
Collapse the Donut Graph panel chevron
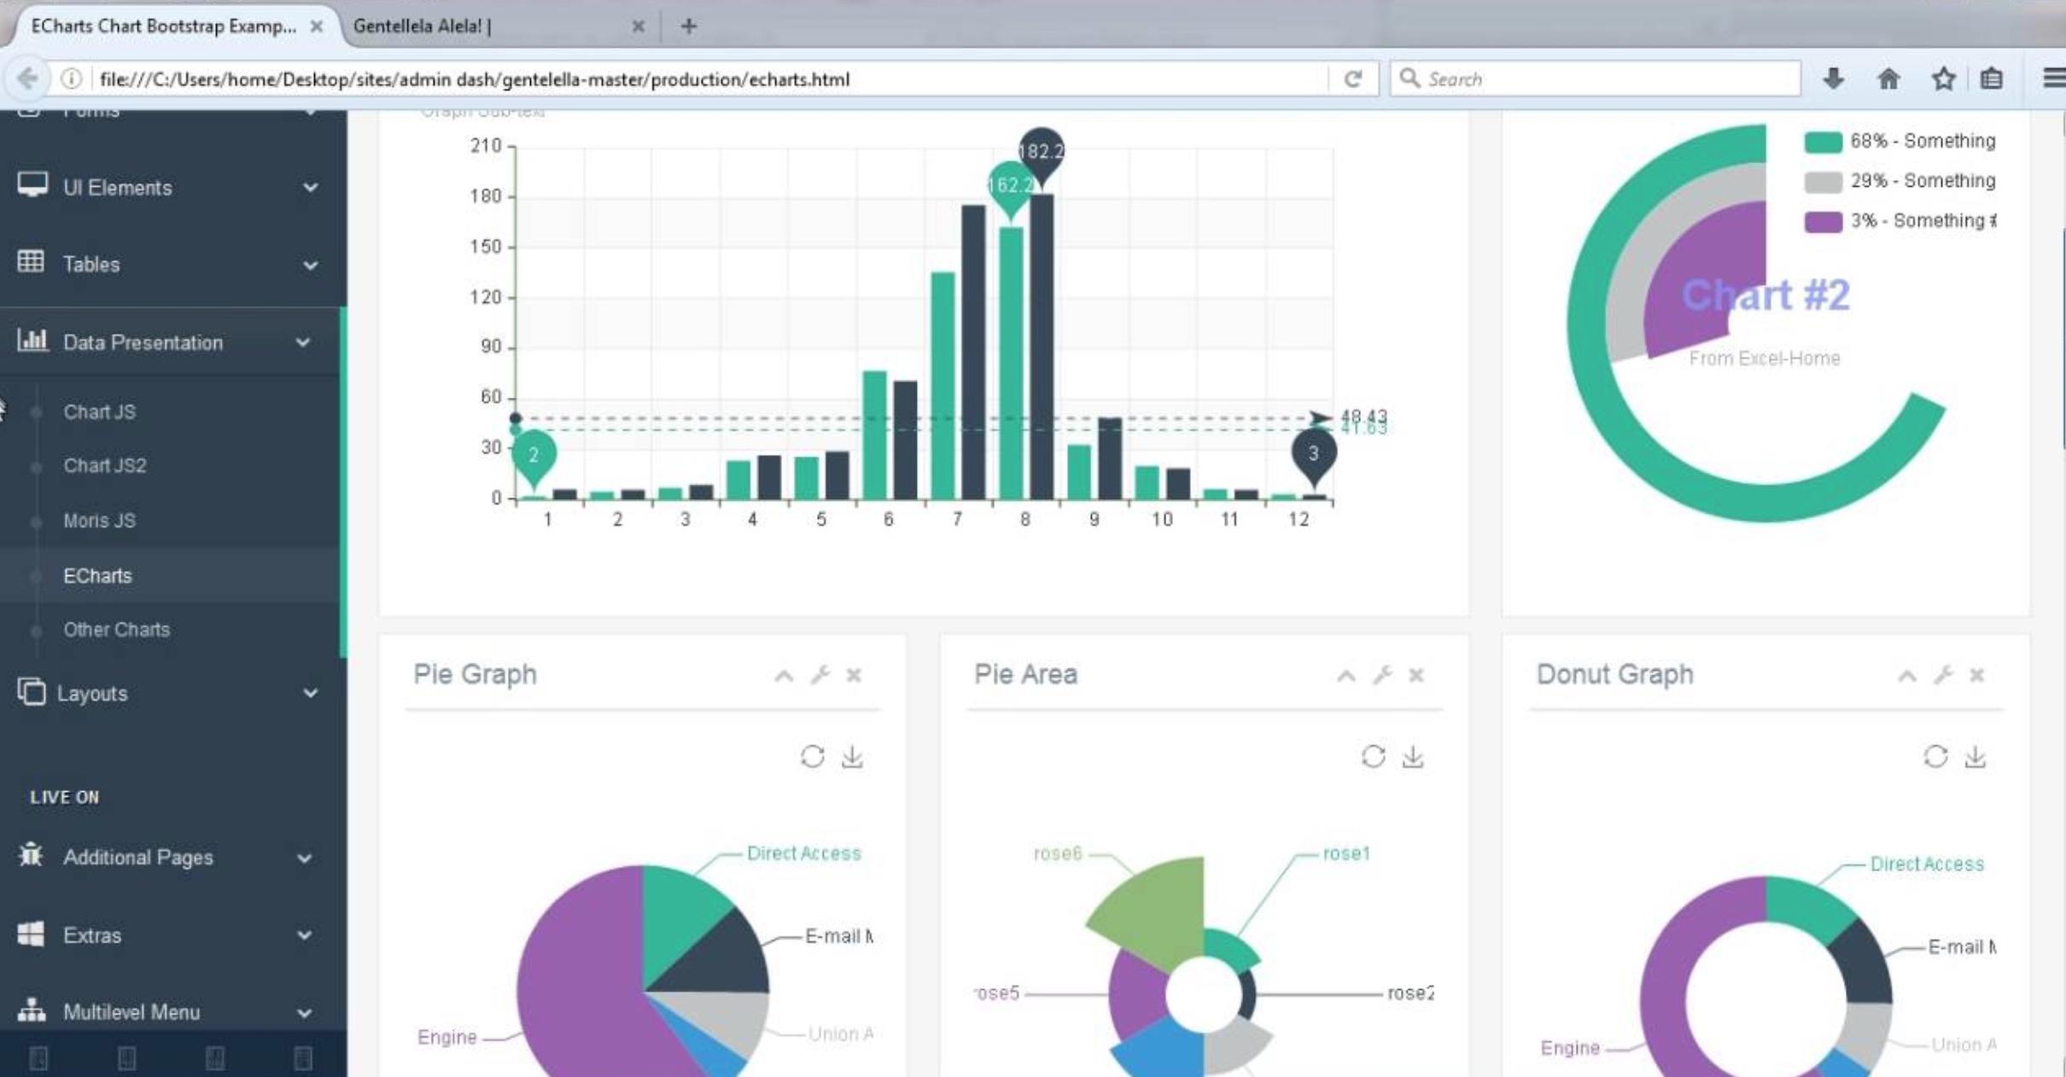tap(1906, 676)
